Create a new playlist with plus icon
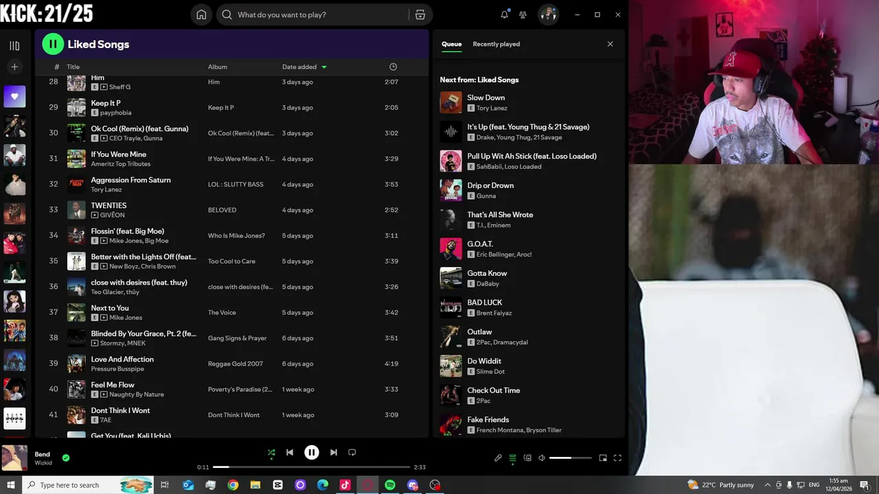 click(14, 67)
